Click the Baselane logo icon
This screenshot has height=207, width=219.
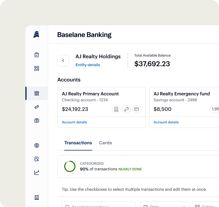pyautogui.click(x=36, y=34)
